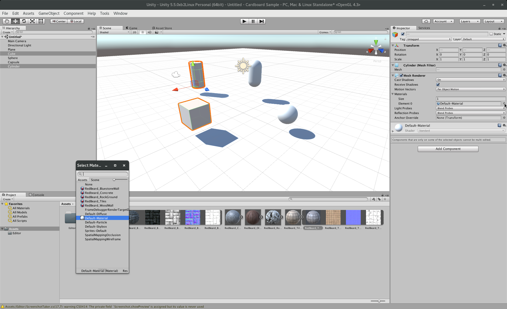Open the Cloud services icon
Image resolution: width=507 pixels, height=309 pixels.
[x=426, y=21]
